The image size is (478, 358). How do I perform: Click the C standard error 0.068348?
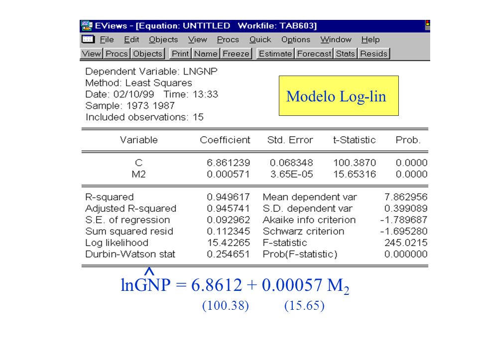tap(291, 163)
